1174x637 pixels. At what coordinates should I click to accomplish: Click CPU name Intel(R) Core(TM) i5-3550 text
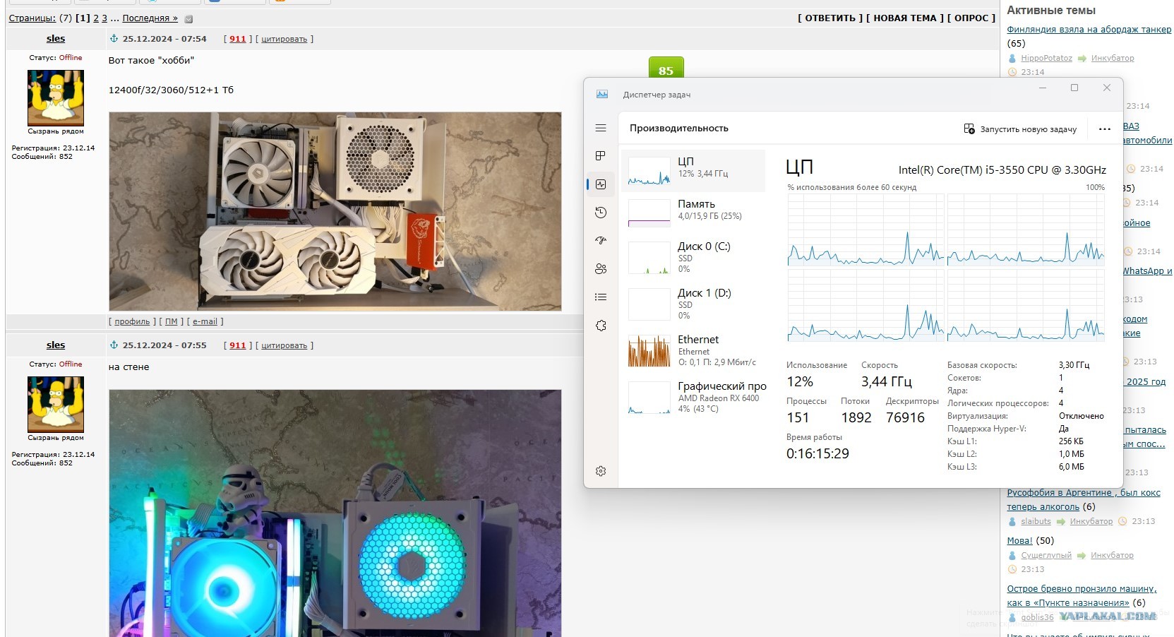pyautogui.click(x=1002, y=170)
